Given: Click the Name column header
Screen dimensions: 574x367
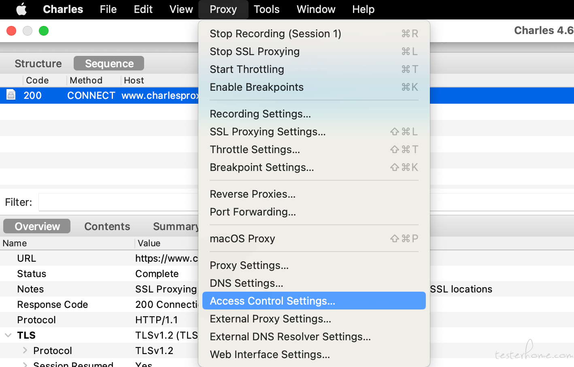Looking at the screenshot, I should (x=15, y=243).
